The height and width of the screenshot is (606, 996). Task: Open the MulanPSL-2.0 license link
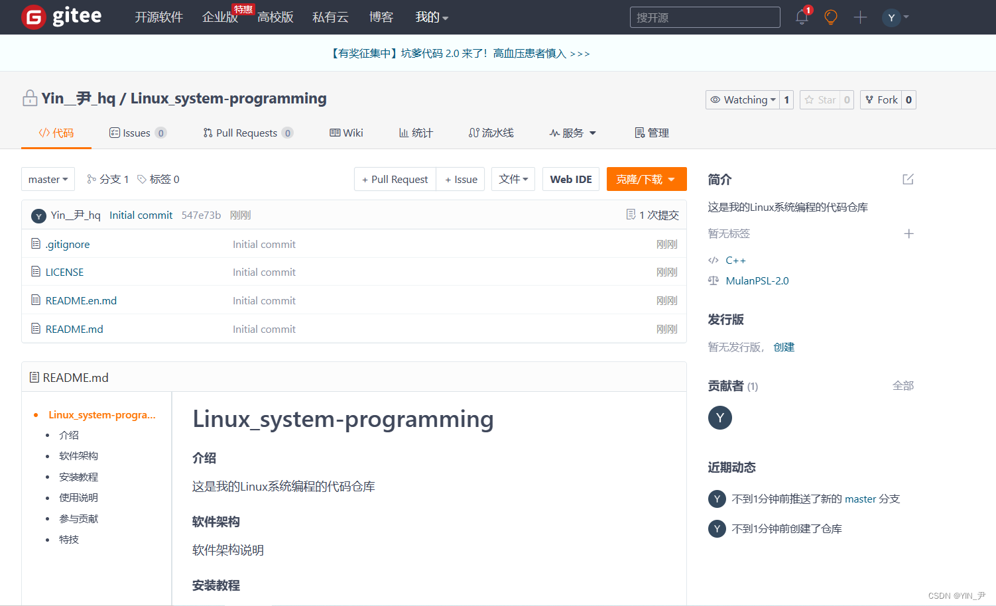(757, 280)
